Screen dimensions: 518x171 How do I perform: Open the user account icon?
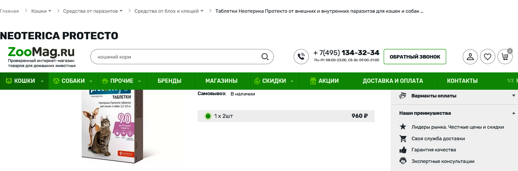[x=470, y=57]
